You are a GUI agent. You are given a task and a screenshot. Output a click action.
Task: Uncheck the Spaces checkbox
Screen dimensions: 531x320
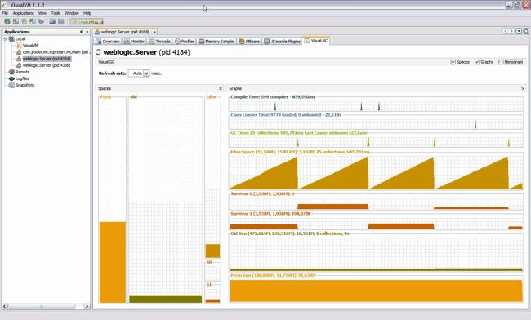point(453,62)
